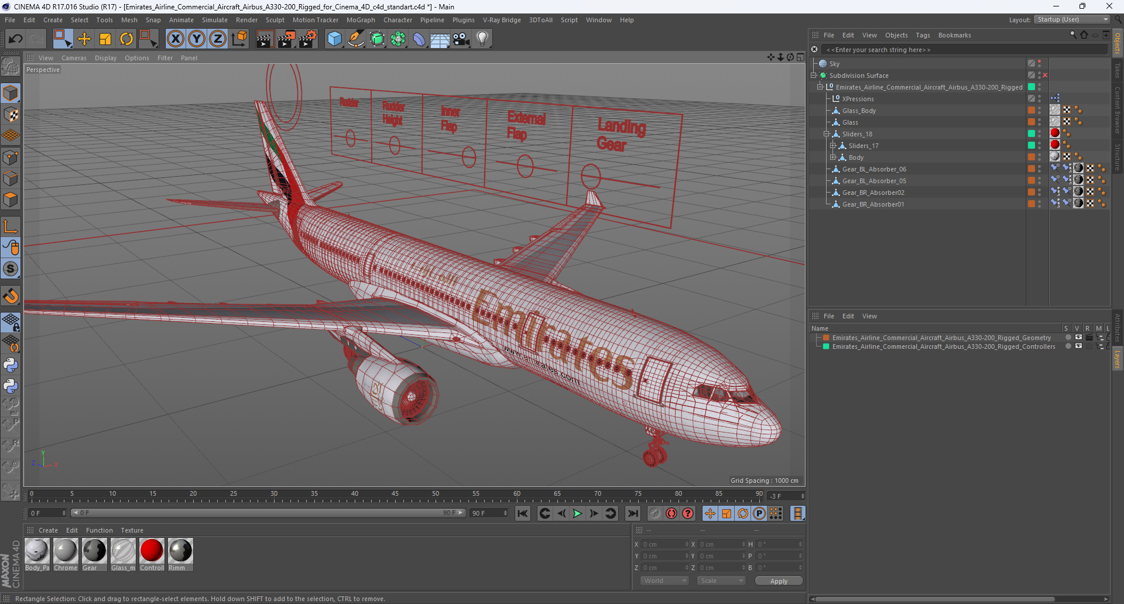Screen dimensions: 1124x604
Task: Toggle Glass_Body visibility dots
Action: pyautogui.click(x=1040, y=111)
